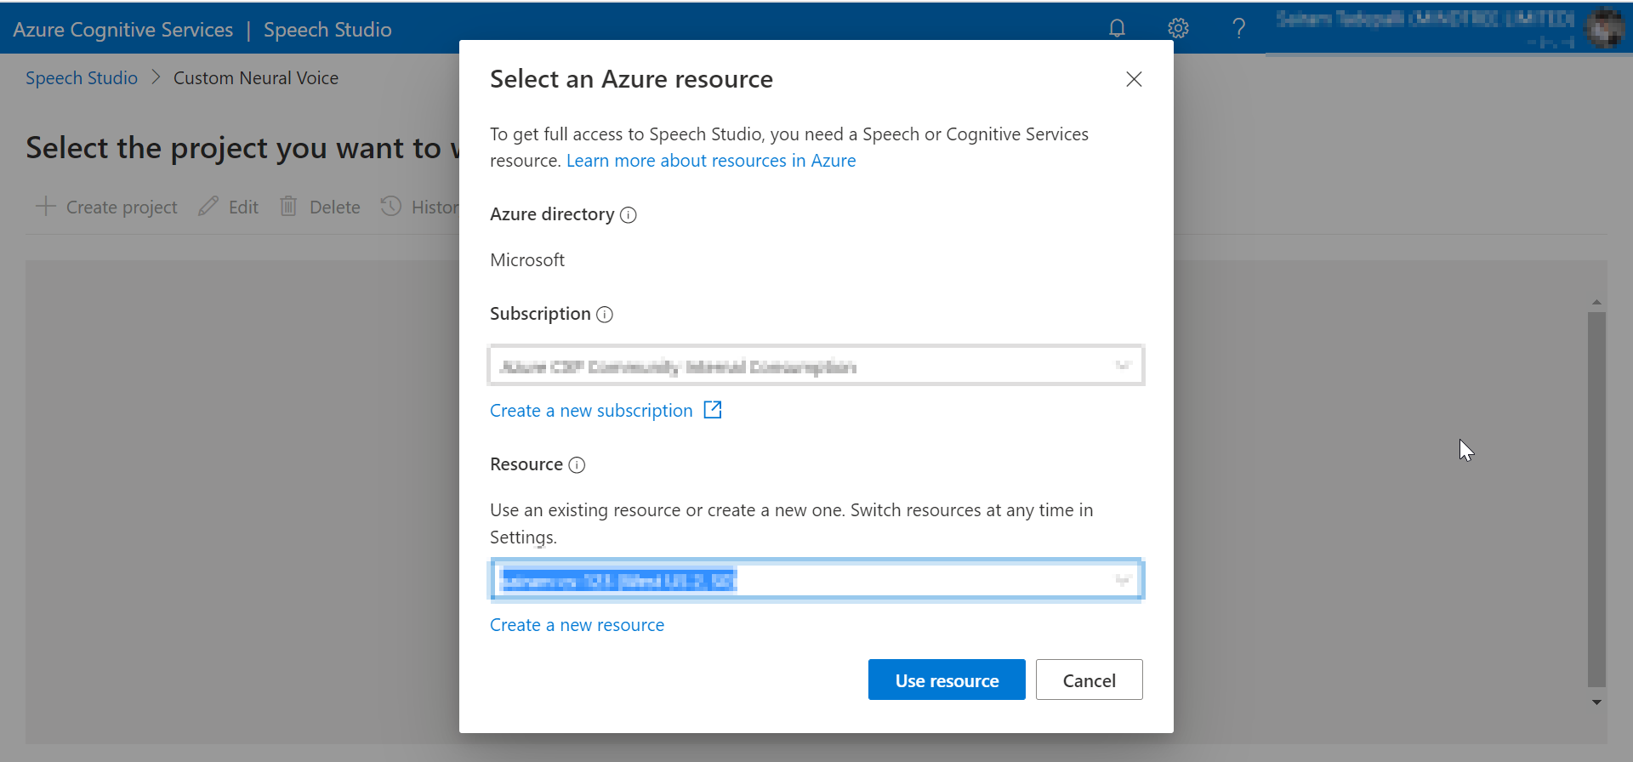Expand the Resource dropdown arrow
Viewport: 1633px width, 762px height.
[x=1123, y=580]
